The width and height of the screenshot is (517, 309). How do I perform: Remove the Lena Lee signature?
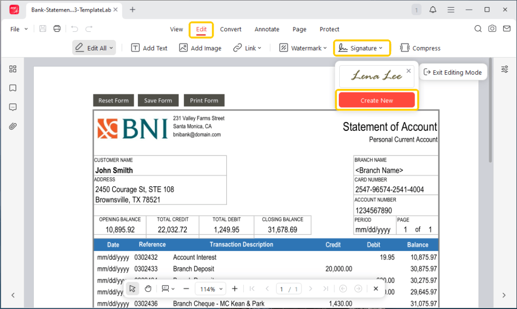408,71
